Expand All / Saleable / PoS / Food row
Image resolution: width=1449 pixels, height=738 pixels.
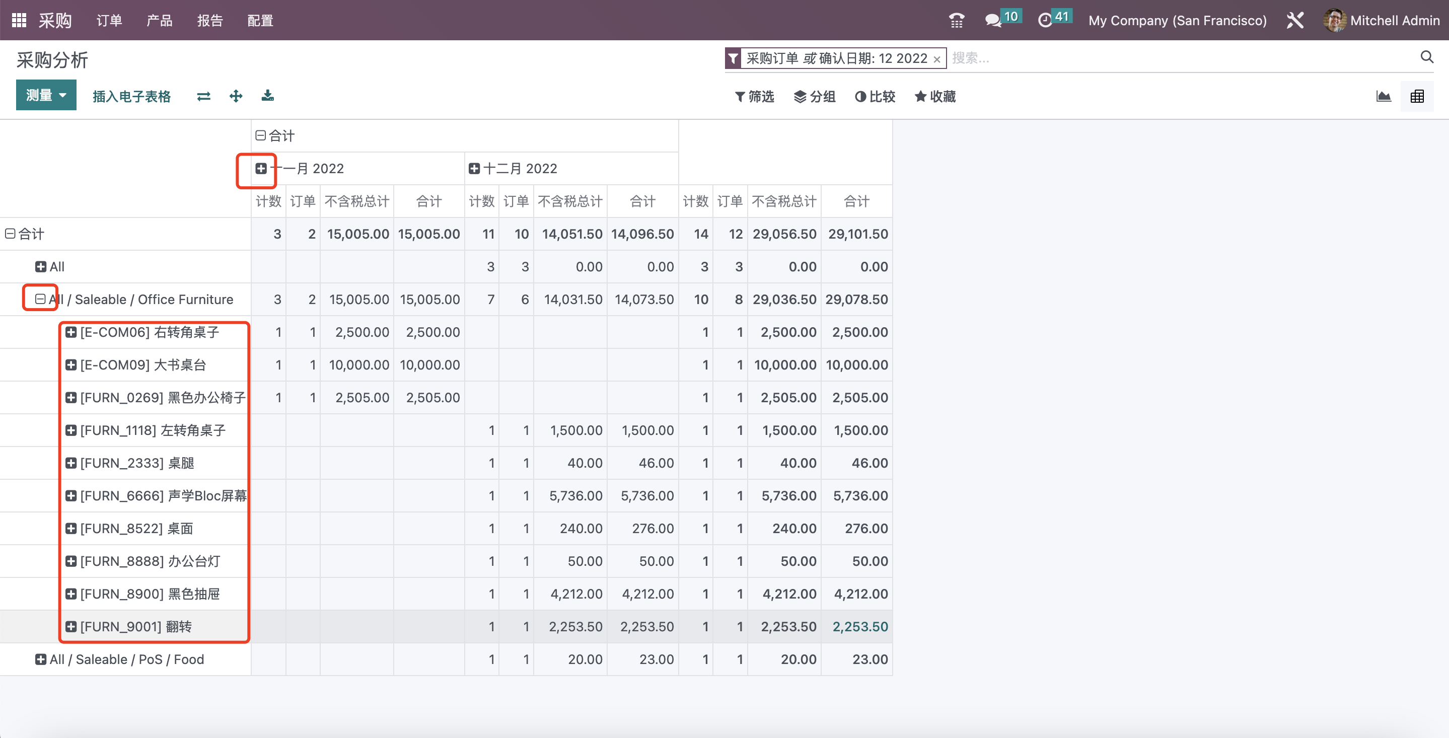(x=40, y=659)
